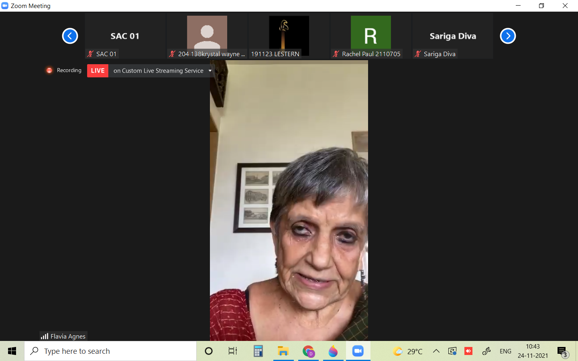Open Calculator from the taskbar
Image resolution: width=578 pixels, height=361 pixels.
click(258, 351)
